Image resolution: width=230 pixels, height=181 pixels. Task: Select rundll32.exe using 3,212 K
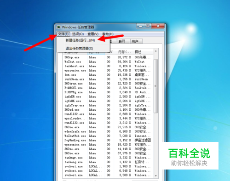pyautogui.click(x=75, y=123)
